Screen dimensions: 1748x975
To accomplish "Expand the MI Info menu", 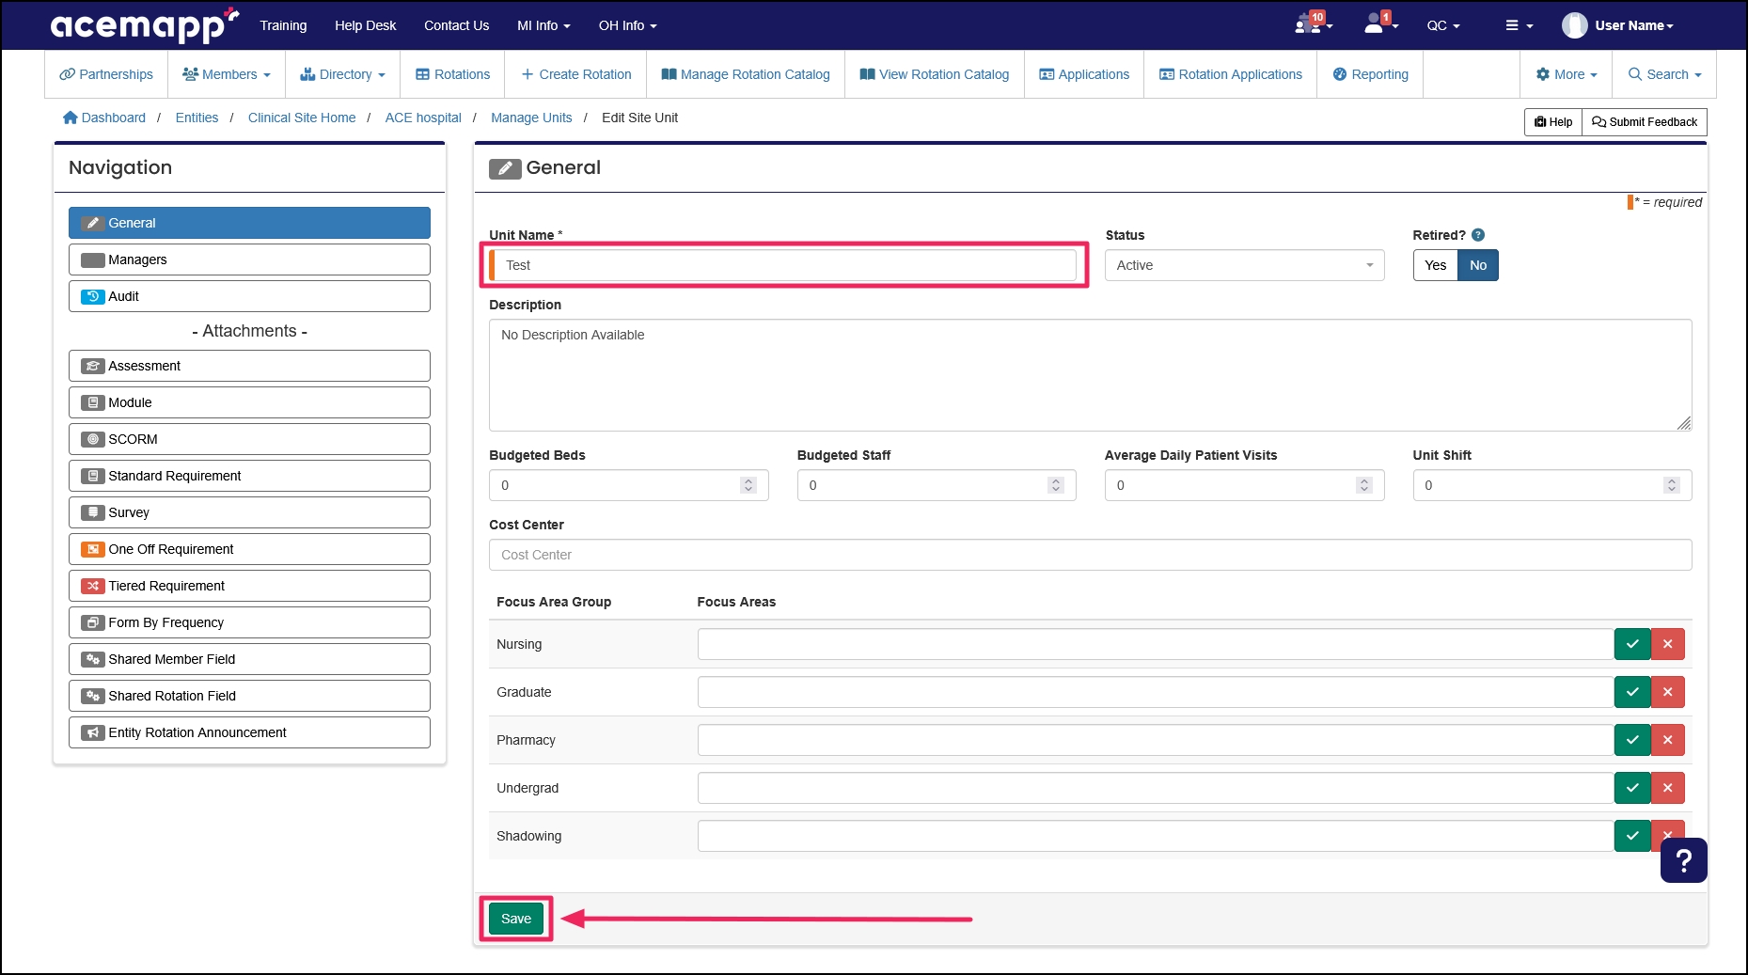I will point(543,25).
